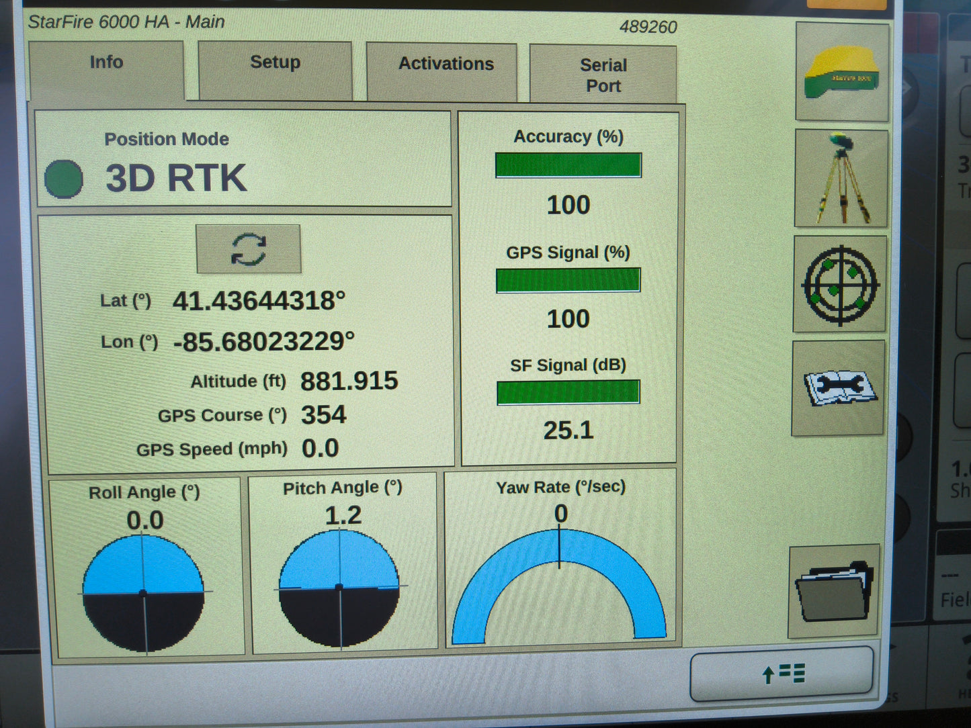Select longitude value -85.68023229°
This screenshot has width=971, height=728.
point(264,342)
